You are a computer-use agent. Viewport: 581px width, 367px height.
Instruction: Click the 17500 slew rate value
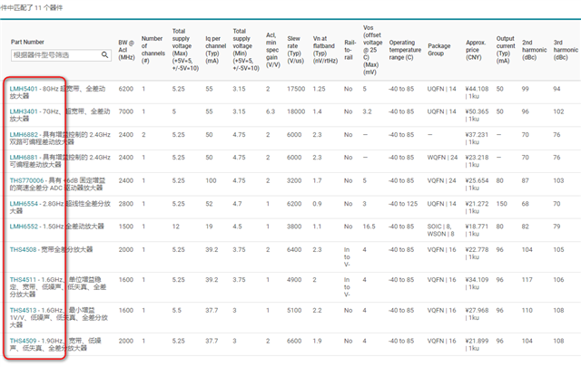click(296, 89)
